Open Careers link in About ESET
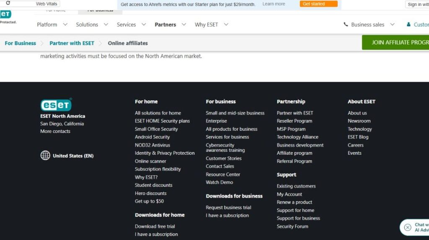The image size is (429, 240). (355, 145)
